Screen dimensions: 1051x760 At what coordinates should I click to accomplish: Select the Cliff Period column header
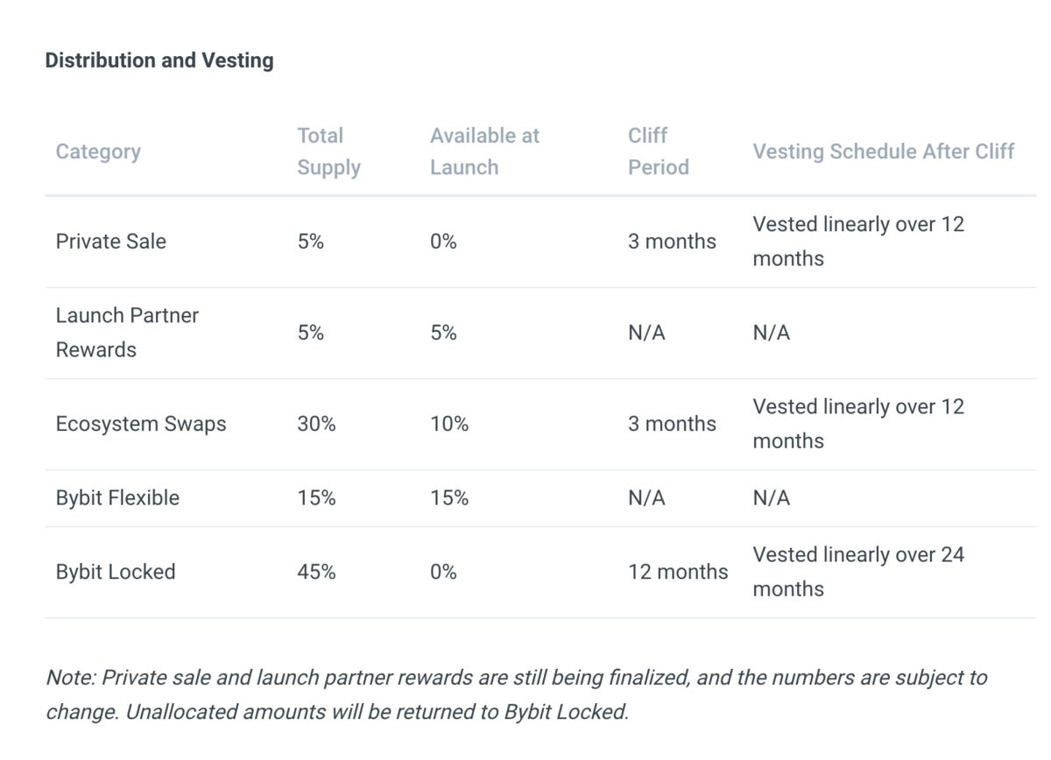pyautogui.click(x=658, y=151)
